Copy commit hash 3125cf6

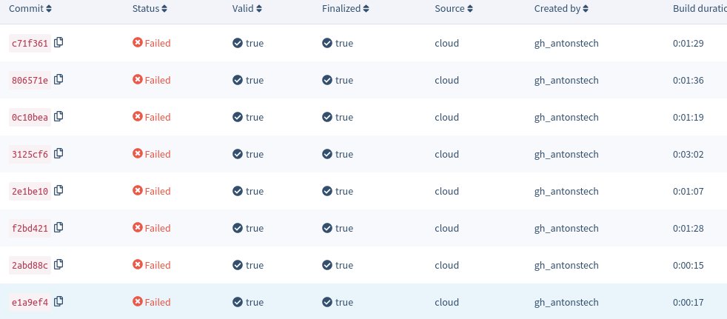pos(58,153)
